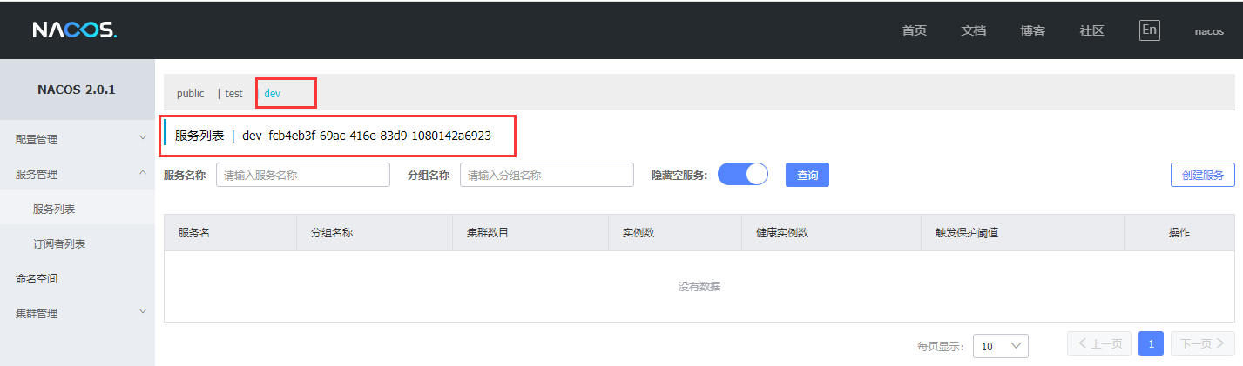Click the 下一页 pagination button

point(1203,344)
